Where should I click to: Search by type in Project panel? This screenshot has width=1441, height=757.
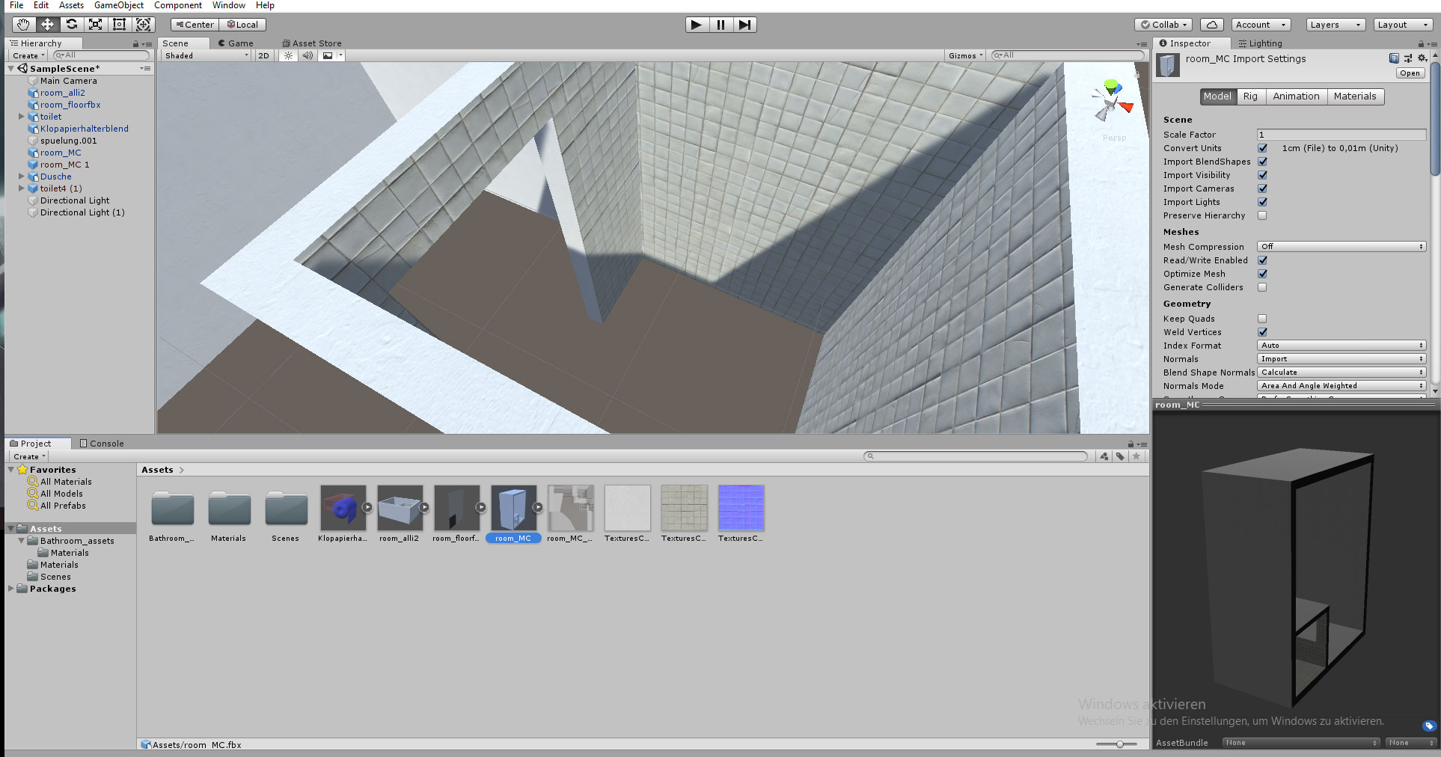1104,456
